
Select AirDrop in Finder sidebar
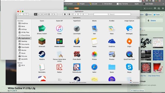(24, 29)
